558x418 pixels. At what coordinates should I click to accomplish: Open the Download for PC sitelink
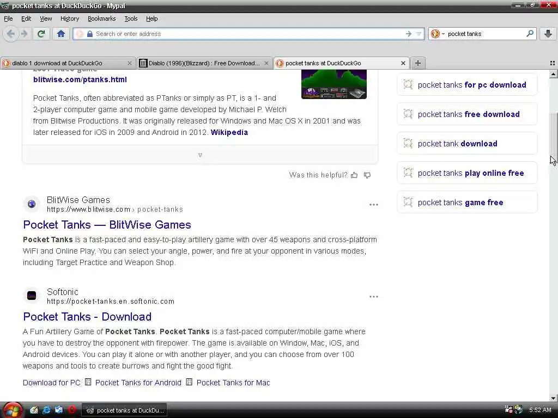52,383
